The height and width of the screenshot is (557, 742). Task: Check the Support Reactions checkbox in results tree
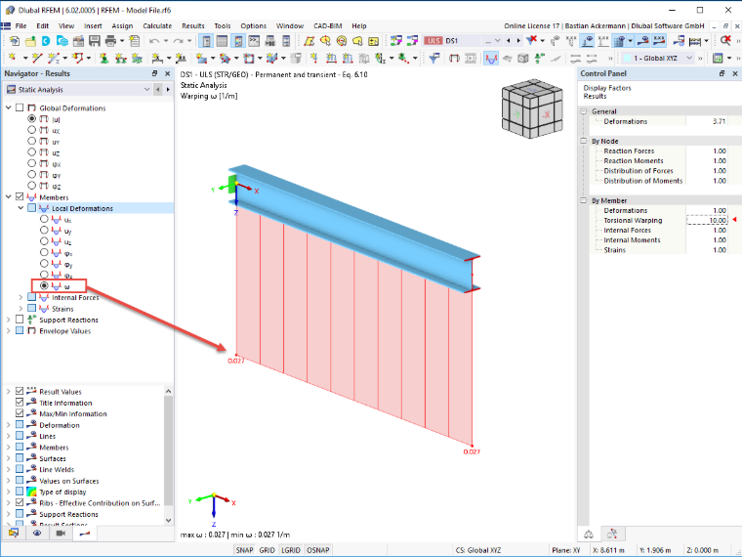[x=20, y=320]
